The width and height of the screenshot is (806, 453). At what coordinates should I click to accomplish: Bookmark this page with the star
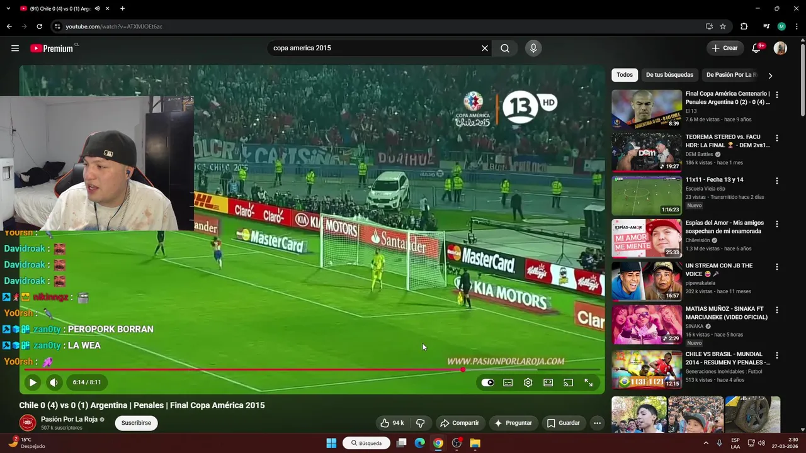click(x=723, y=26)
